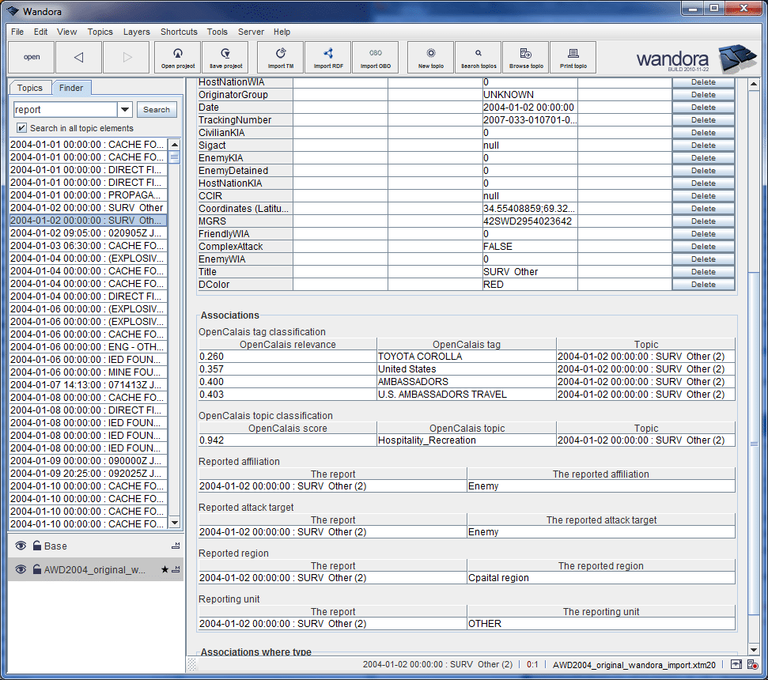Click the Browse topic toolbar icon
The image size is (768, 680).
pyautogui.click(x=525, y=57)
